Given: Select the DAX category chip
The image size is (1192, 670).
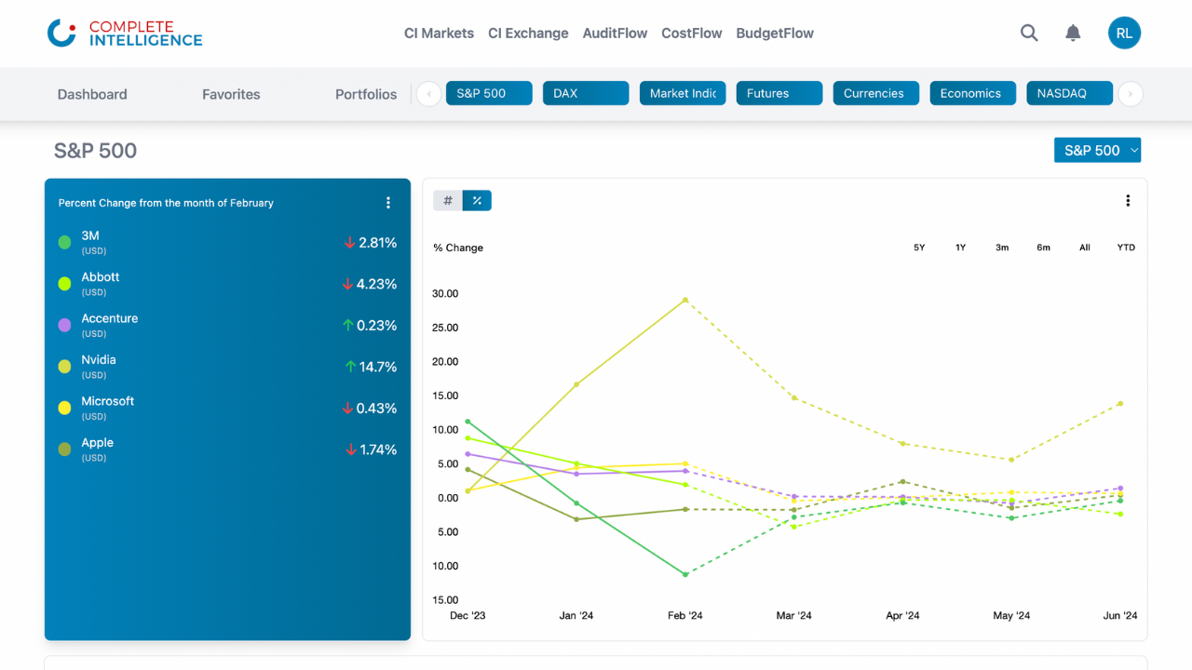Looking at the screenshot, I should point(586,93).
